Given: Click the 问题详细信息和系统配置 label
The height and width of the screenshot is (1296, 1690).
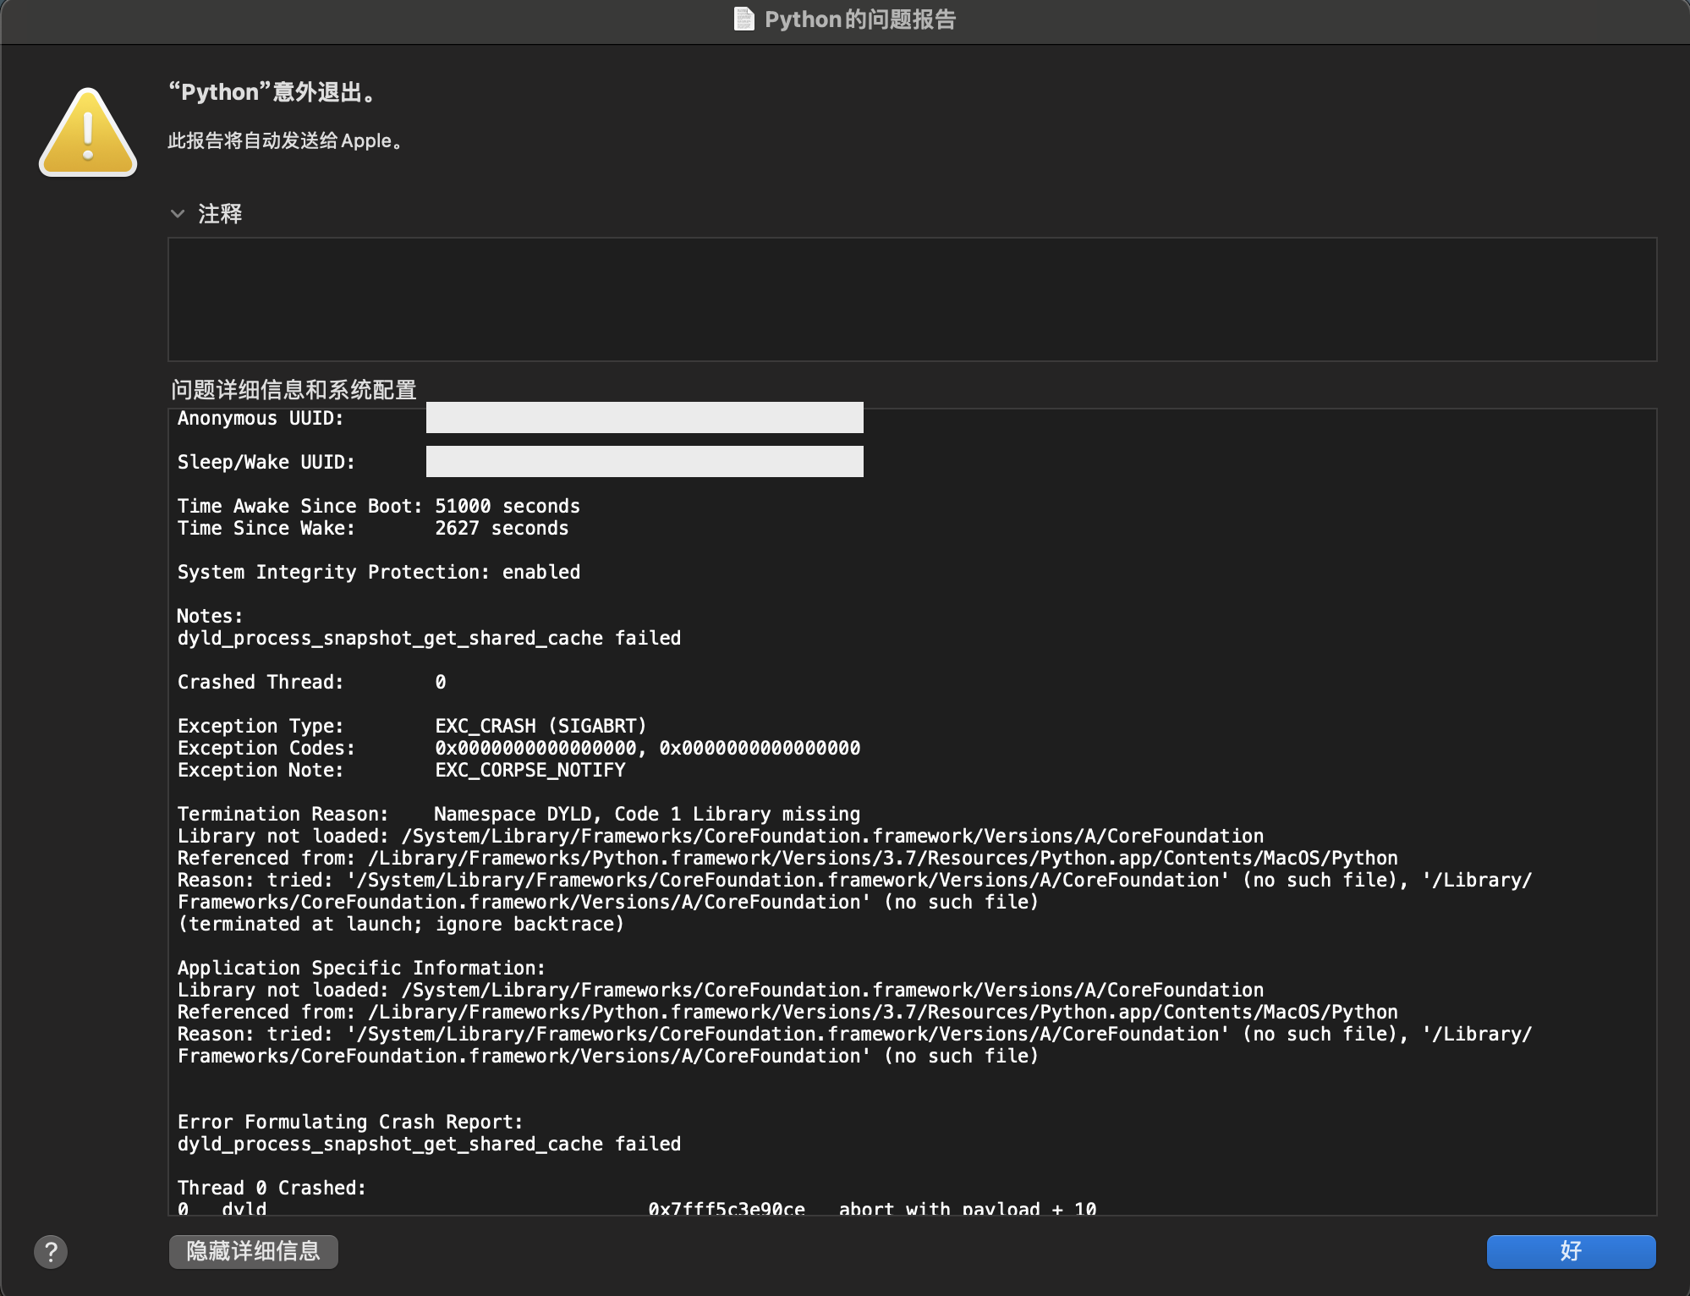Looking at the screenshot, I should (294, 389).
